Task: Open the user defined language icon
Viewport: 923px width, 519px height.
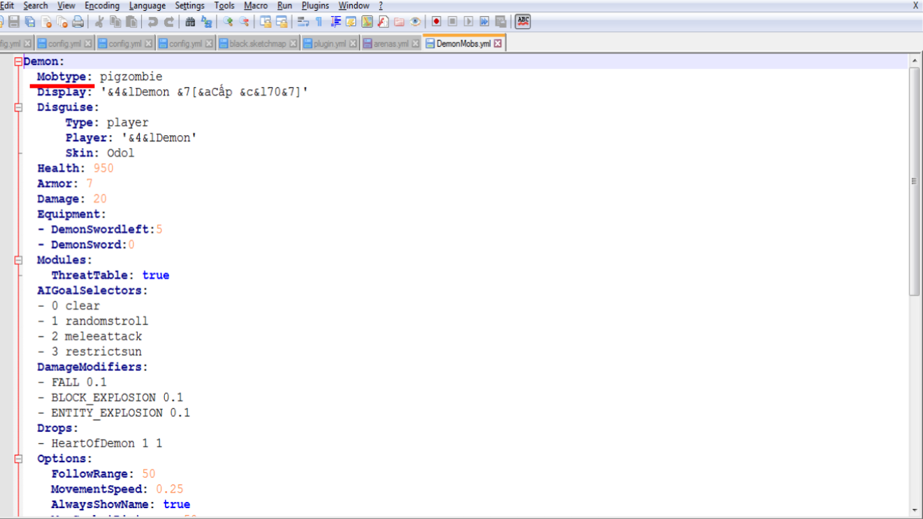Action: click(351, 22)
